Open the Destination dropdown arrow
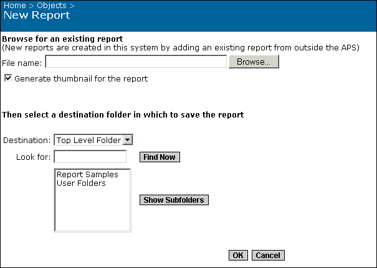This screenshot has height=268, width=377. [128, 141]
